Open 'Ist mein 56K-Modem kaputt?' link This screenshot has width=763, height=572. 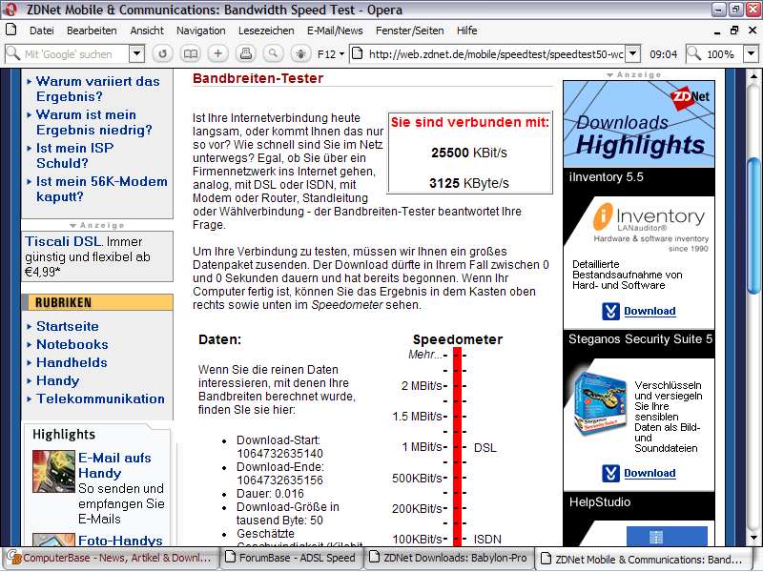coord(102,189)
